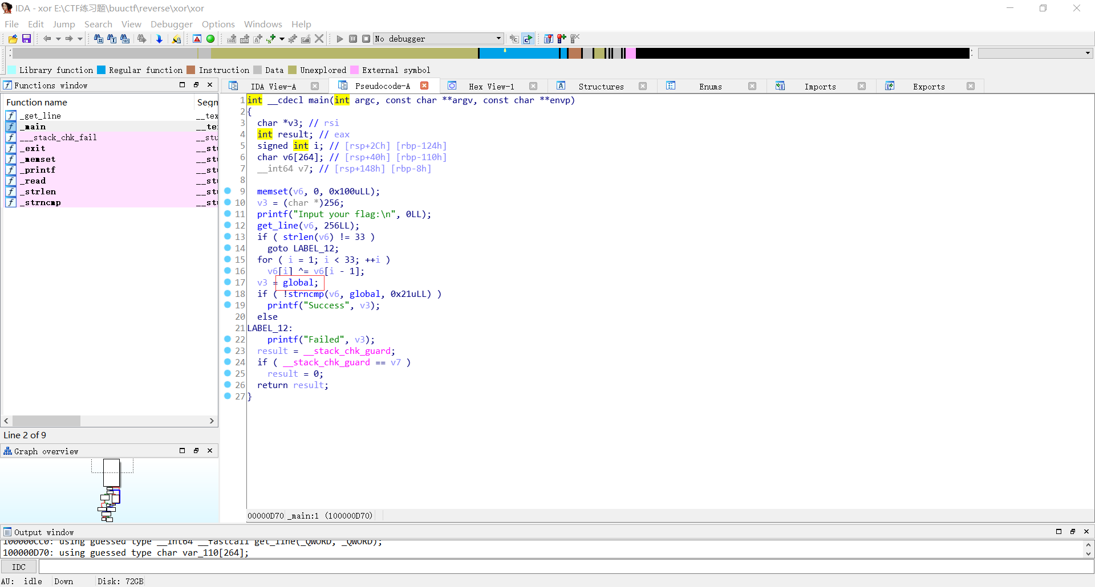Click the Regular function legend swatch
This screenshot has width=1095, height=587.
[101, 70]
